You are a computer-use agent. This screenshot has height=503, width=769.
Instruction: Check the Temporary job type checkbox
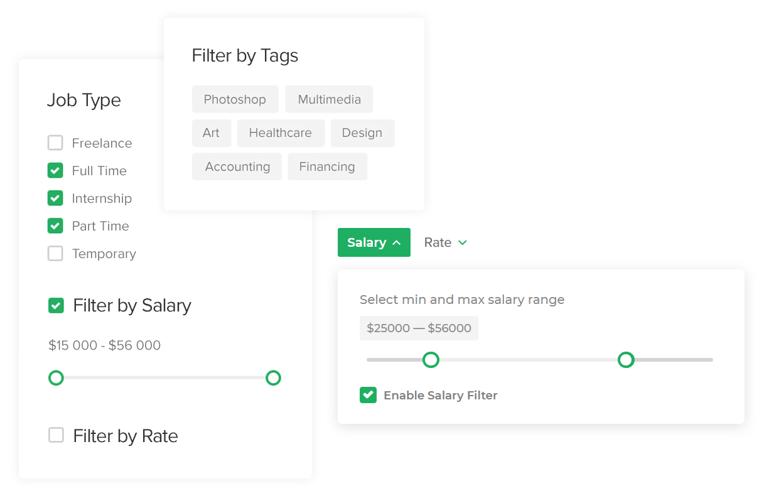pyautogui.click(x=55, y=254)
